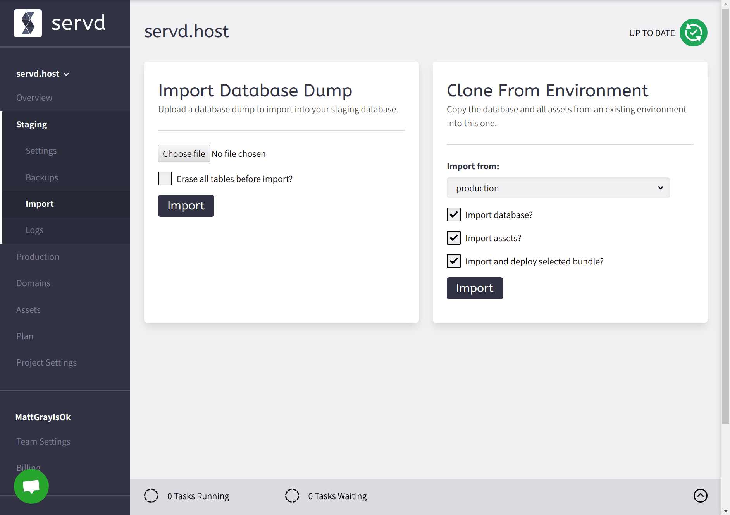Open the Import sidebar item
The height and width of the screenshot is (515, 730).
pyautogui.click(x=40, y=204)
